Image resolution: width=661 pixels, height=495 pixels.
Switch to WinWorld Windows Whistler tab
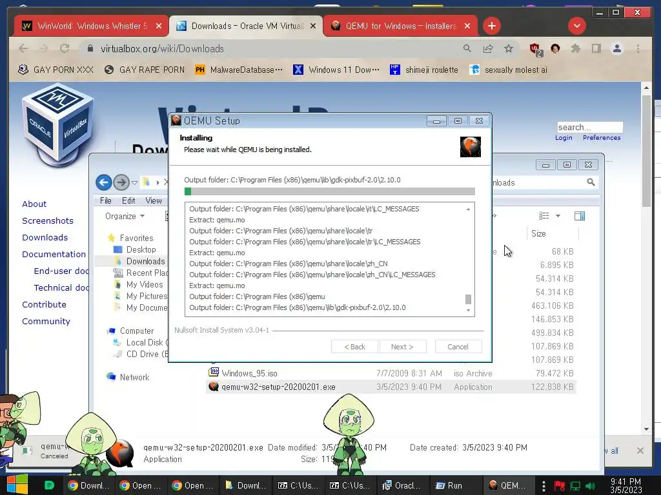(92, 26)
